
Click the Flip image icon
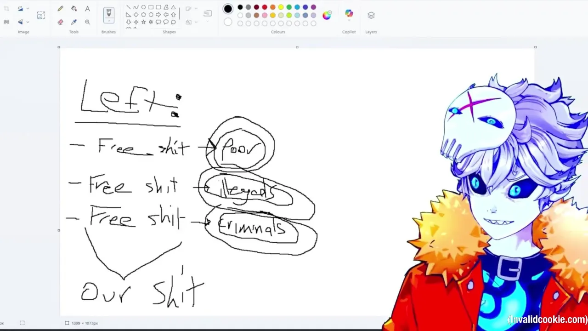pyautogui.click(x=20, y=22)
